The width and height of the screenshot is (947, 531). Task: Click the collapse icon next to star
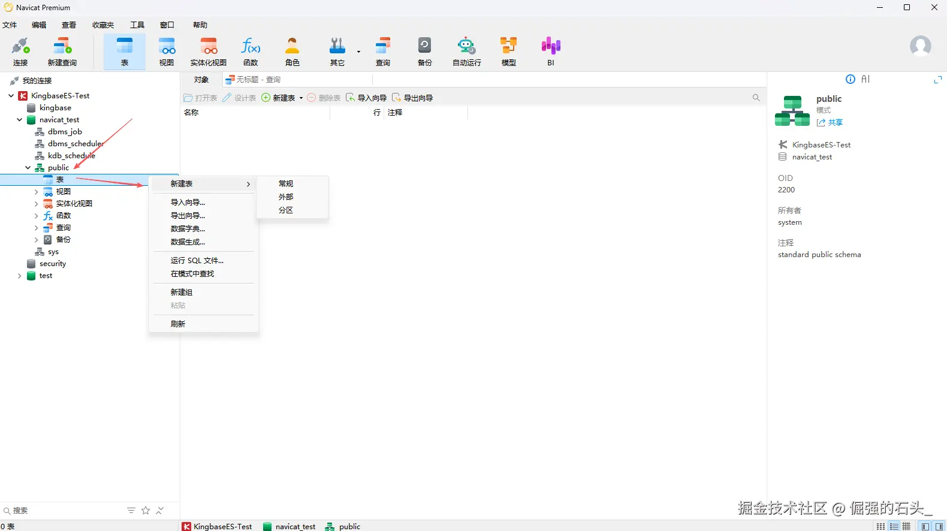click(x=160, y=511)
